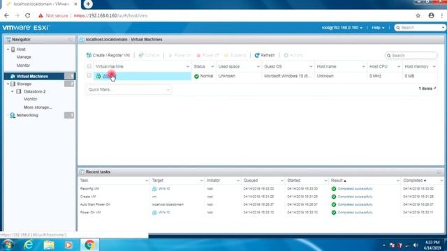Click the Recent tasks panel collapse icon
This screenshot has height=251, width=447.
(439, 172)
